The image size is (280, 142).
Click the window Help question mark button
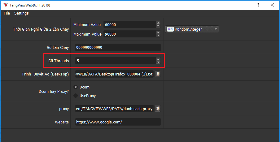[x=258, y=5]
